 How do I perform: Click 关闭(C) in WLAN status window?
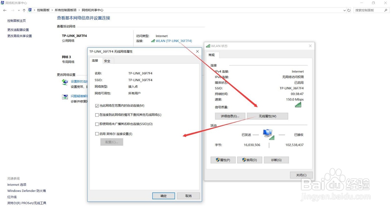click(x=301, y=175)
